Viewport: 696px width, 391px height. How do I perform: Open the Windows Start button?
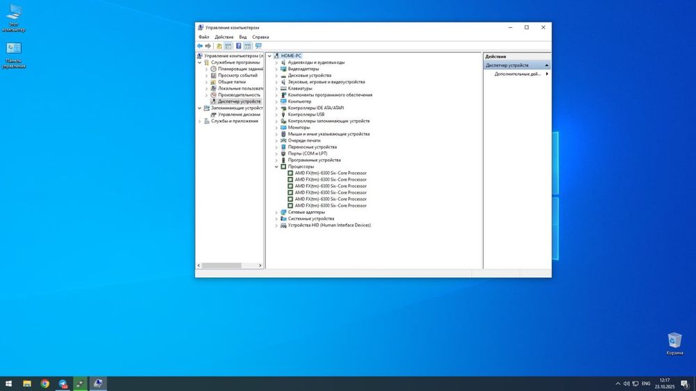point(8,383)
